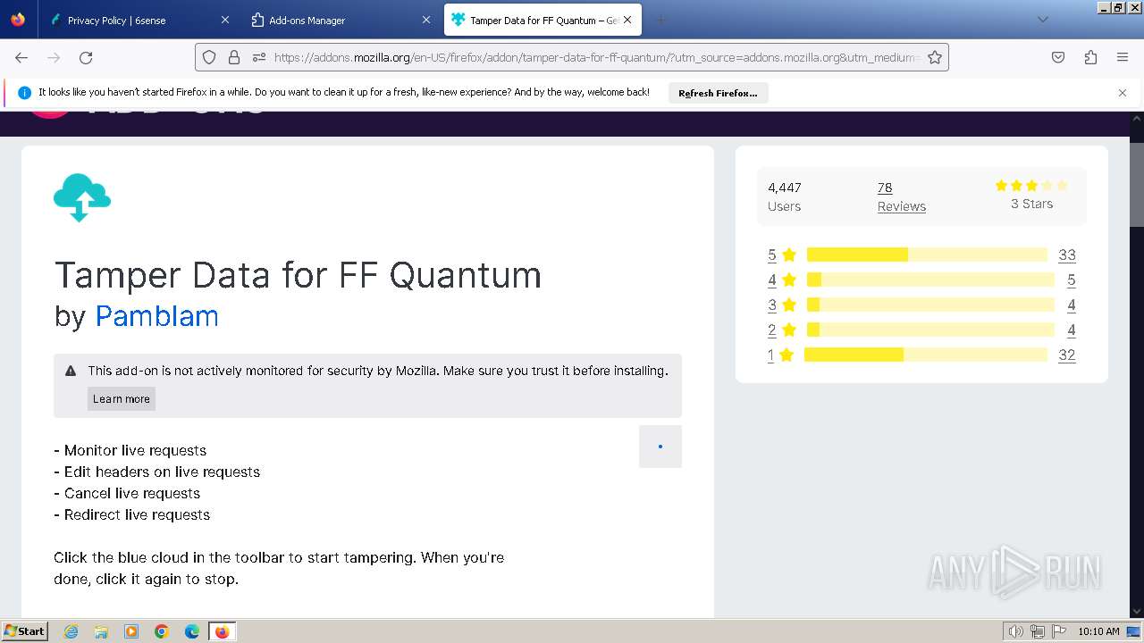This screenshot has height=643, width=1144.
Task: Click the network tray icon
Action: coord(1038,631)
